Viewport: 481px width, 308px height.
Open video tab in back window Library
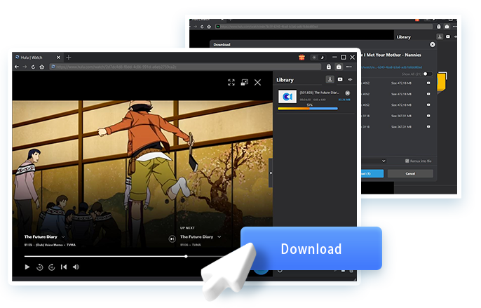[x=448, y=36]
